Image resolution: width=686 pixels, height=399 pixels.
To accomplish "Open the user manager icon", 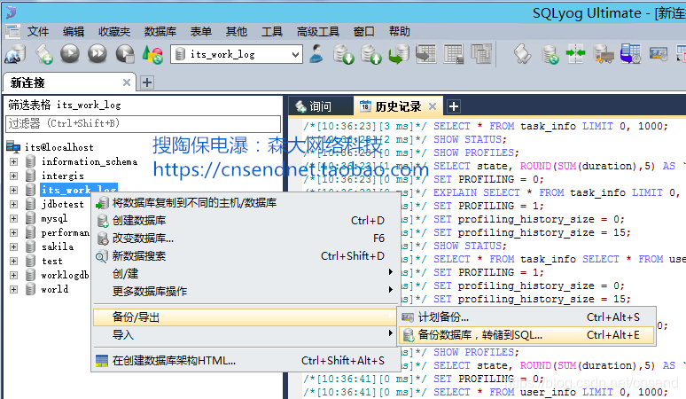I will 316,54.
